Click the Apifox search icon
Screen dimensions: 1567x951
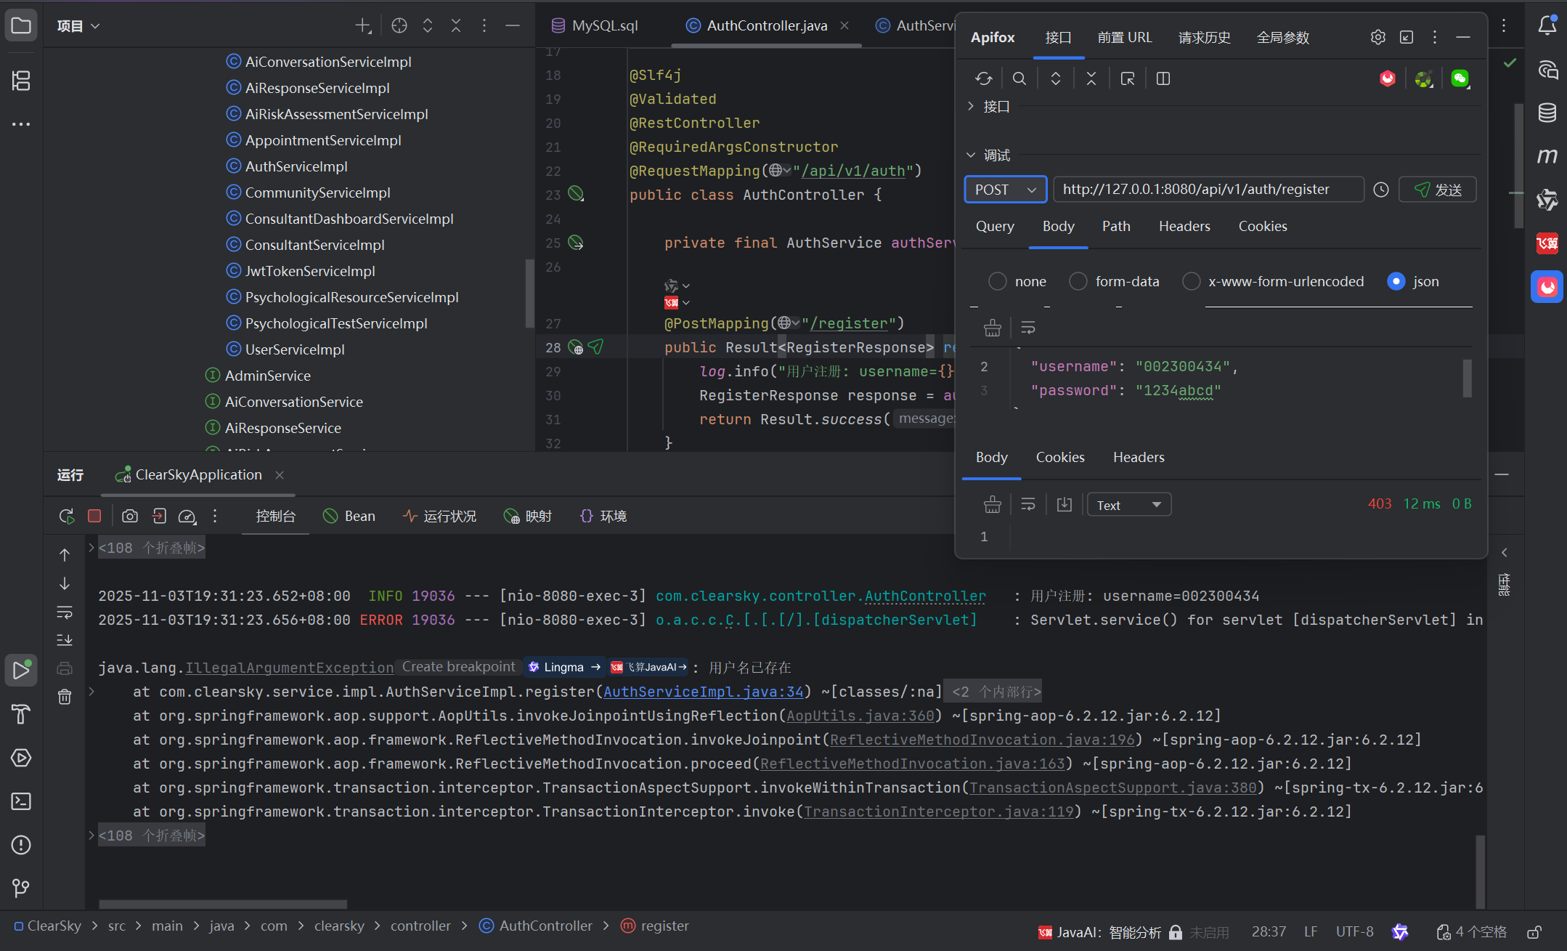click(x=1019, y=78)
